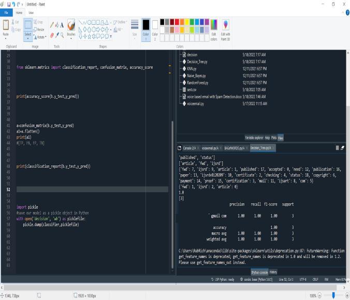
Task: Select the Rectangle shape
Action: [94, 22]
